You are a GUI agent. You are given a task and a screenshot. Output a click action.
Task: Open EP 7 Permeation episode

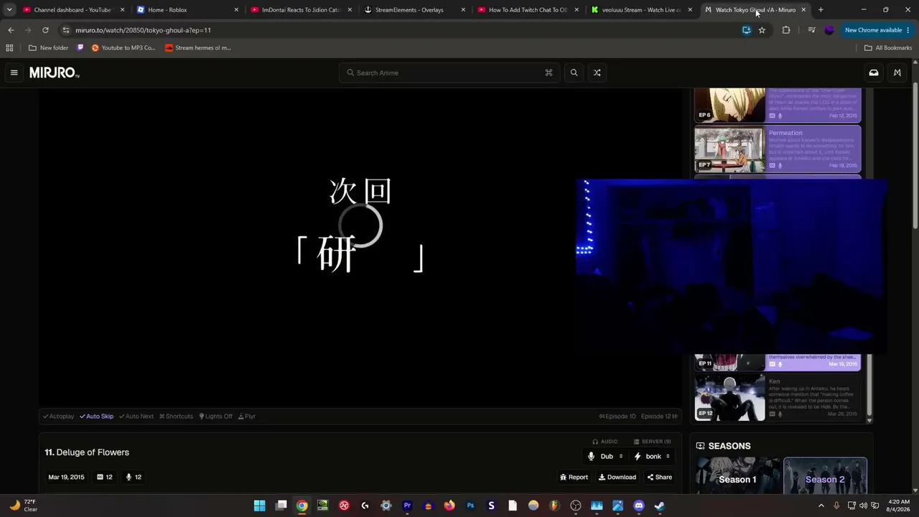click(778, 150)
